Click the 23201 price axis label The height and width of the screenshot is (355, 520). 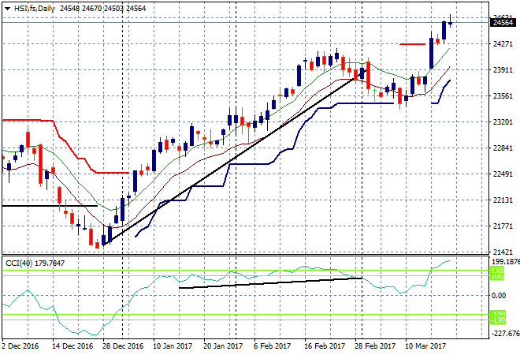(503, 122)
